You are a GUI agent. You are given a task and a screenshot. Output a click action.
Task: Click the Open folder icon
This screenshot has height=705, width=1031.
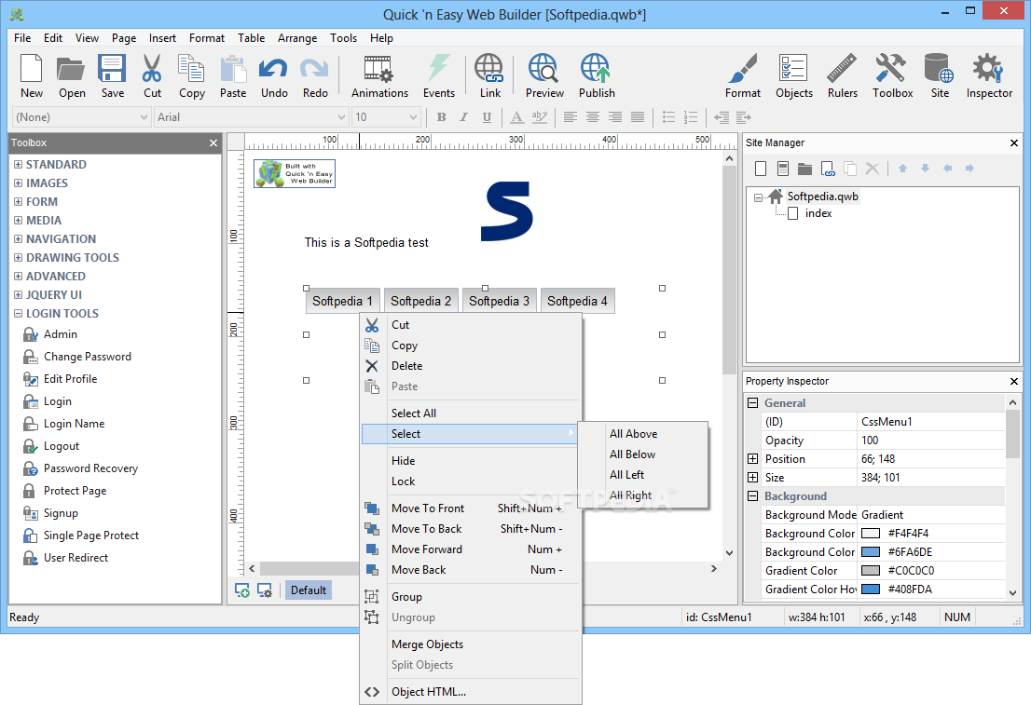pyautogui.click(x=71, y=76)
